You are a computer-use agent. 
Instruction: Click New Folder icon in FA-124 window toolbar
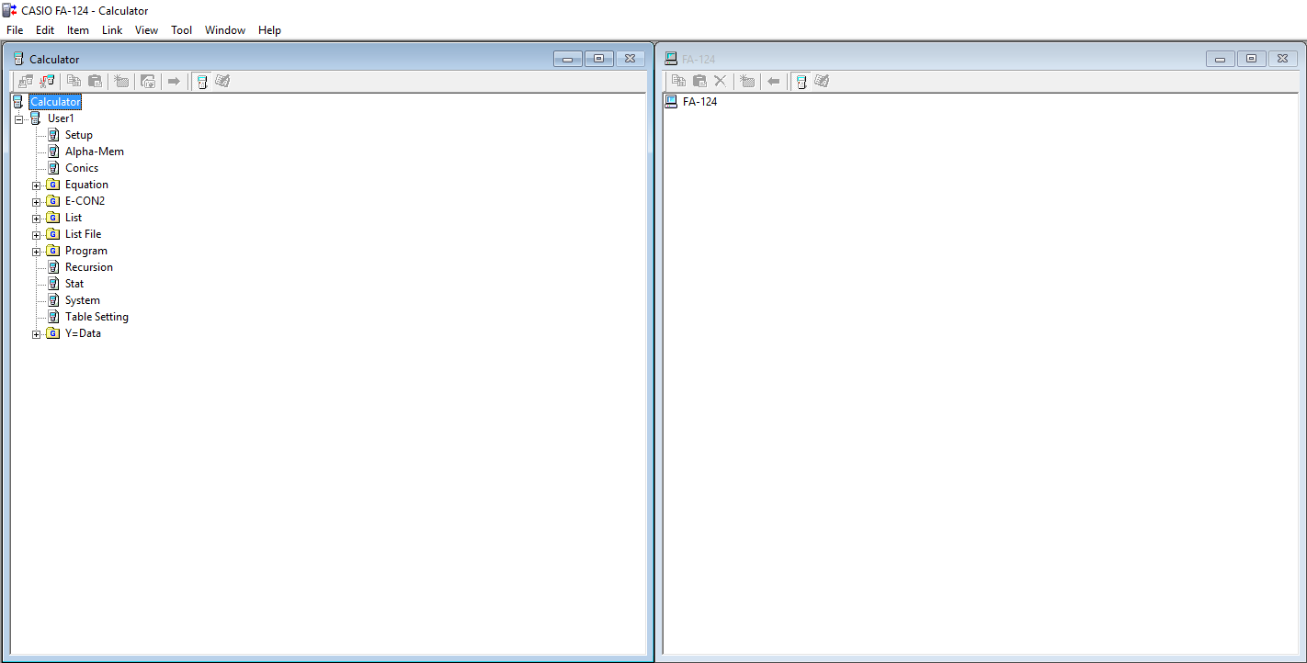(x=747, y=81)
